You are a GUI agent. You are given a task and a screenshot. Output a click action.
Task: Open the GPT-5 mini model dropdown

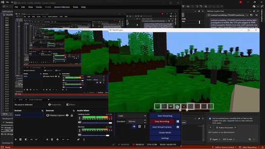tap(229, 139)
